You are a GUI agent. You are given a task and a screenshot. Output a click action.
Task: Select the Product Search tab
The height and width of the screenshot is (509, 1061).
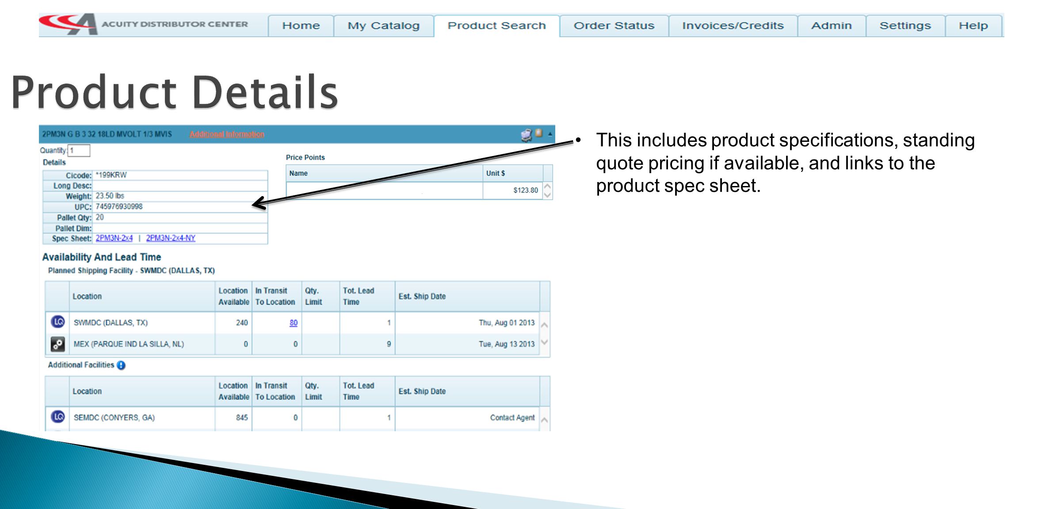click(496, 26)
